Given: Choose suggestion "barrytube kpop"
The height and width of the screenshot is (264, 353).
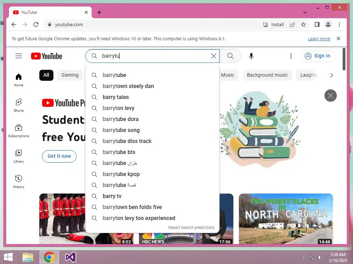Looking at the screenshot, I should coord(152,174).
